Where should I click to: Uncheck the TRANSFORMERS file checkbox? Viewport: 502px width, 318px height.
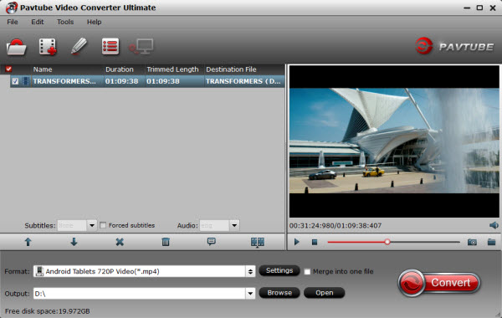15,81
